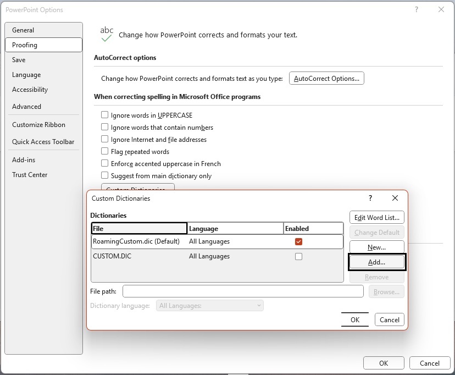This screenshot has height=375, width=455.
Task: Switch to the Customize Ribbon section
Action: [38, 125]
